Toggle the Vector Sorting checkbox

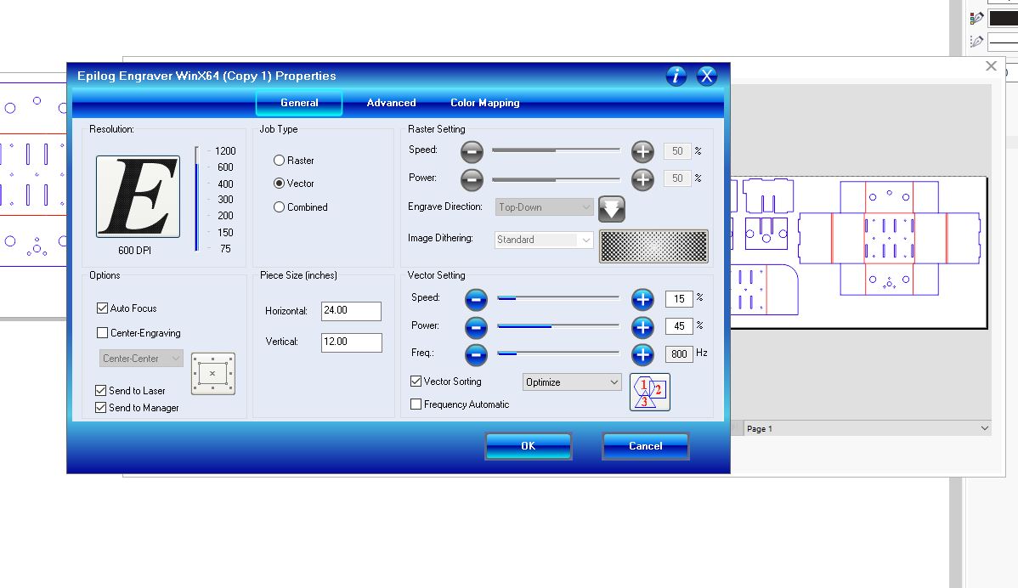[x=416, y=382]
